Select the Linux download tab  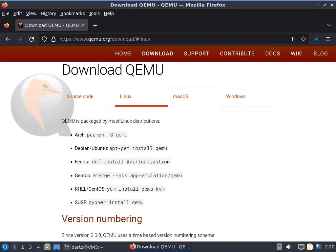pos(141,97)
